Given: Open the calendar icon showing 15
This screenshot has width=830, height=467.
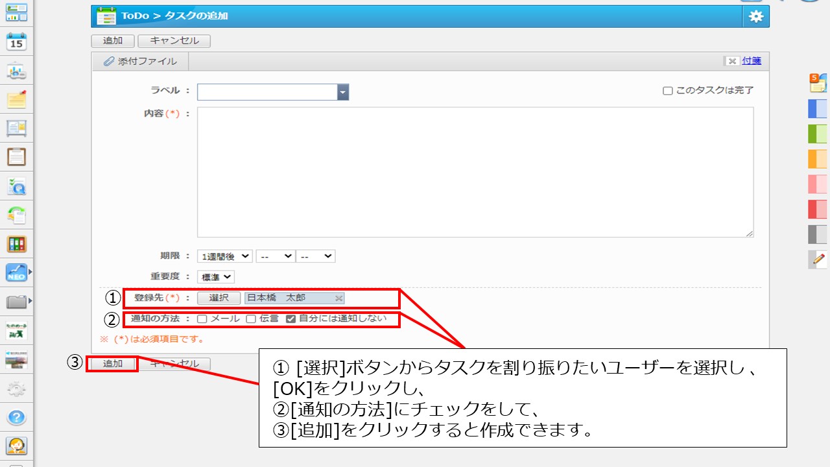Looking at the screenshot, I should [16, 42].
